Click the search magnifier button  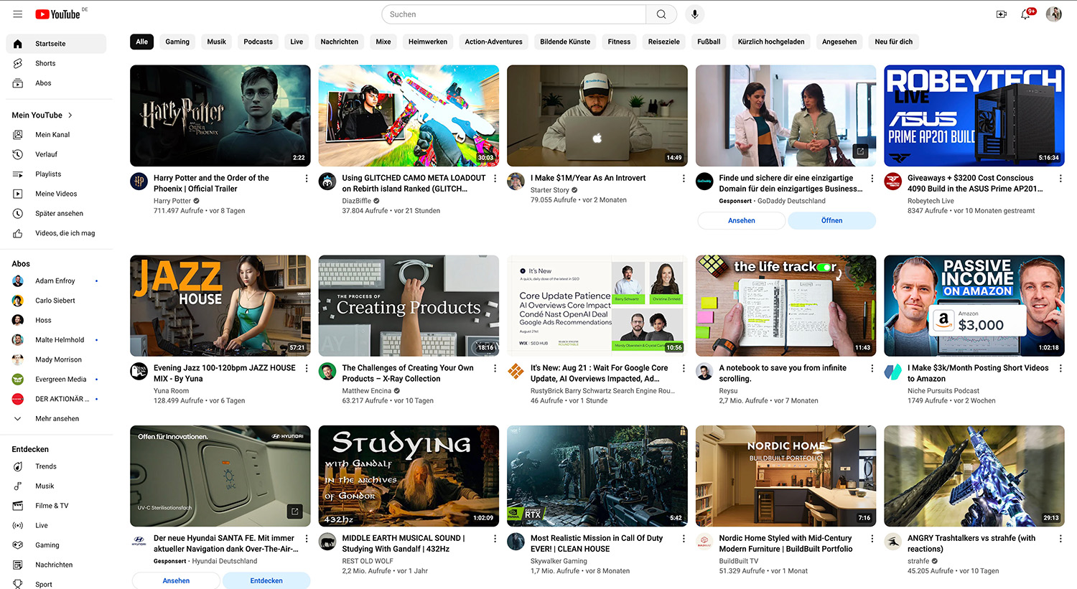pyautogui.click(x=661, y=14)
